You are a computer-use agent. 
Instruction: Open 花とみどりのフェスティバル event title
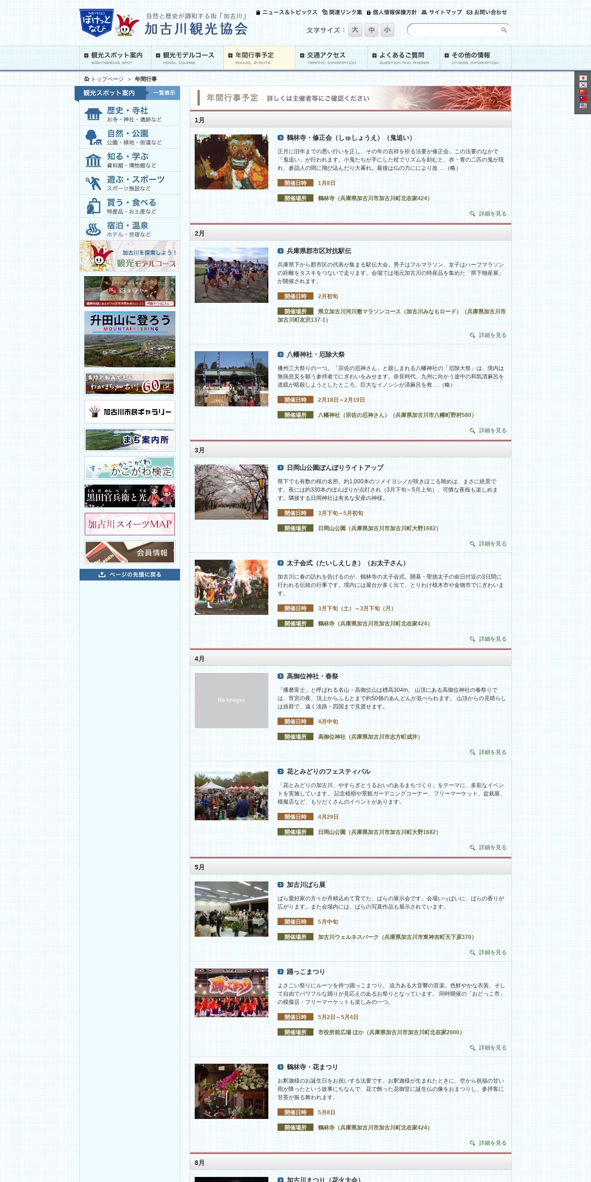point(329,771)
